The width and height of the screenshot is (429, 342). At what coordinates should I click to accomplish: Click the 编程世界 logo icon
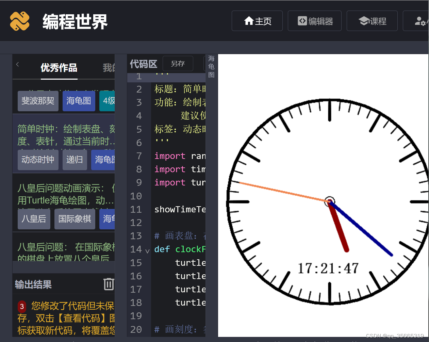click(20, 21)
